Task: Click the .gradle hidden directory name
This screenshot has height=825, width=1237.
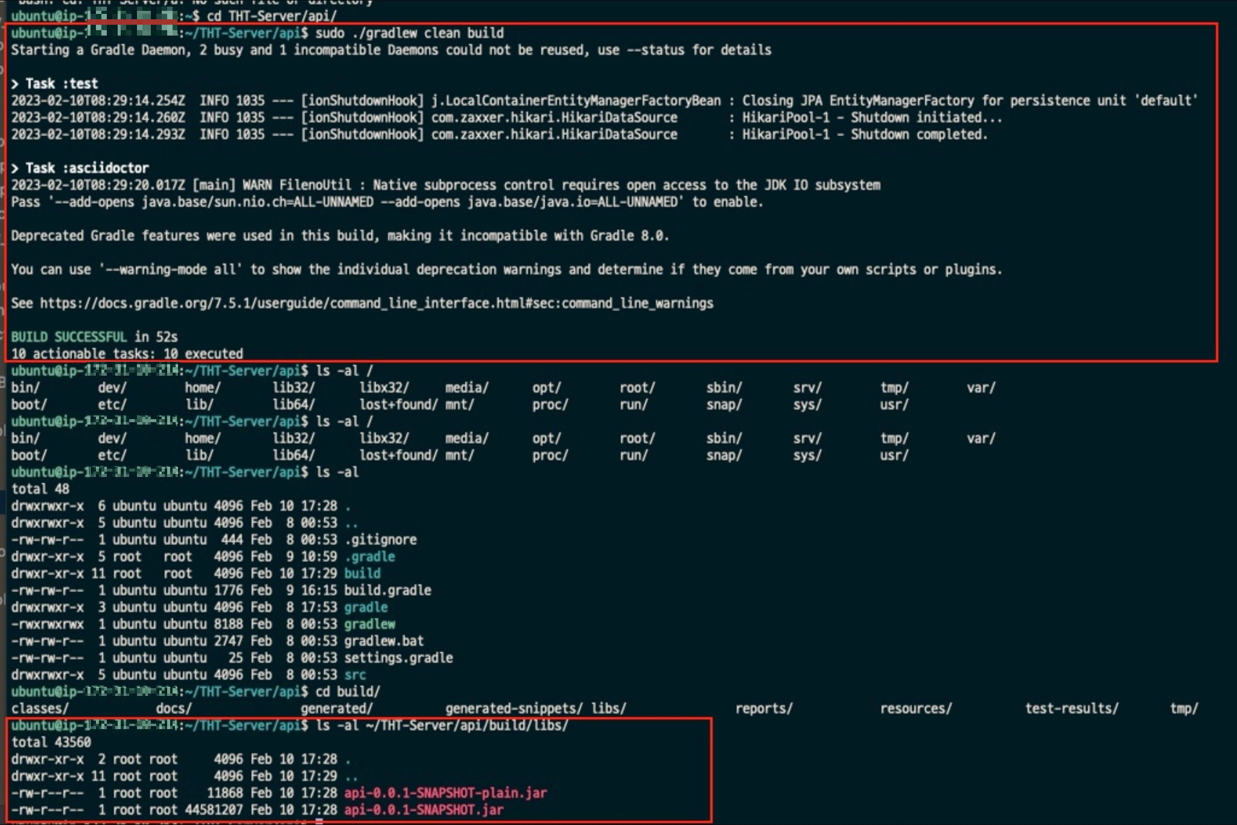Action: point(369,557)
